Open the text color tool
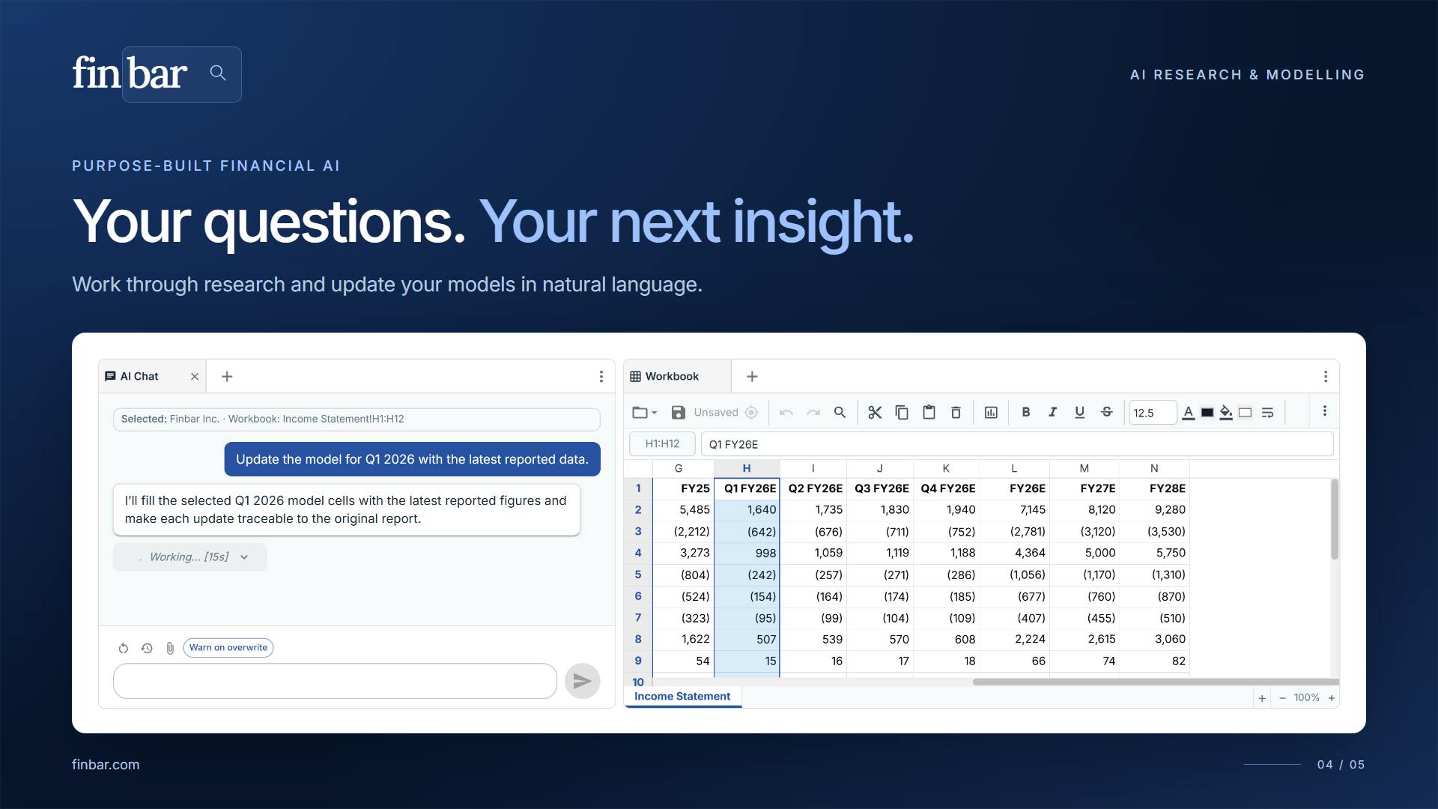Viewport: 1438px width, 809px height. click(x=1188, y=413)
